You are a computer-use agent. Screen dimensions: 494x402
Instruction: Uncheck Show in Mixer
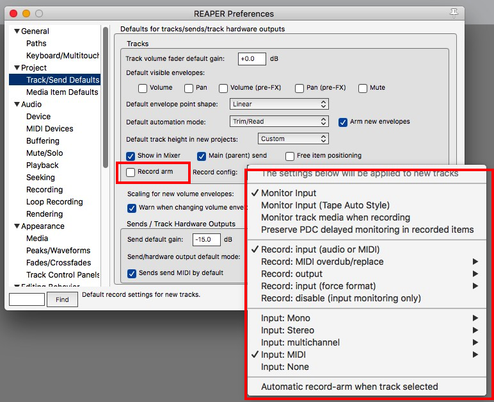(x=131, y=156)
